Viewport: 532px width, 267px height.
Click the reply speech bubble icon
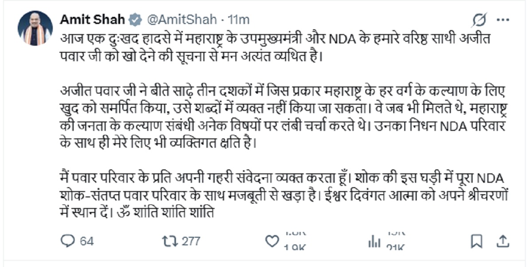[x=67, y=241]
